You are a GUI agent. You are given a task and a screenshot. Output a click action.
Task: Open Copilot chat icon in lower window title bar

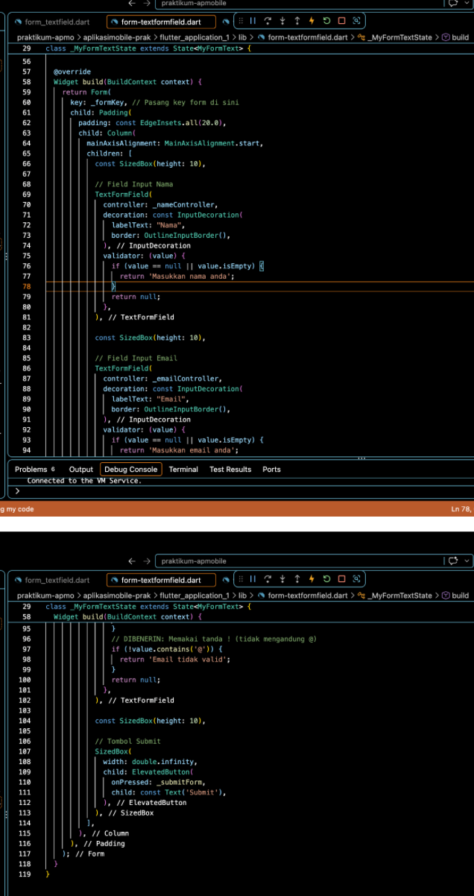pyautogui.click(x=452, y=561)
